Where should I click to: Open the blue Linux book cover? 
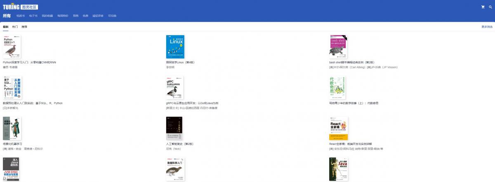pyautogui.click(x=175, y=47)
